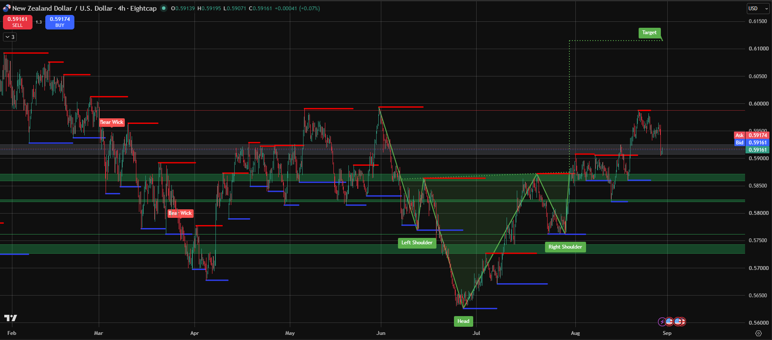This screenshot has height=340, width=772.
Task: Click the red Ask price label
Action: pyautogui.click(x=739, y=135)
